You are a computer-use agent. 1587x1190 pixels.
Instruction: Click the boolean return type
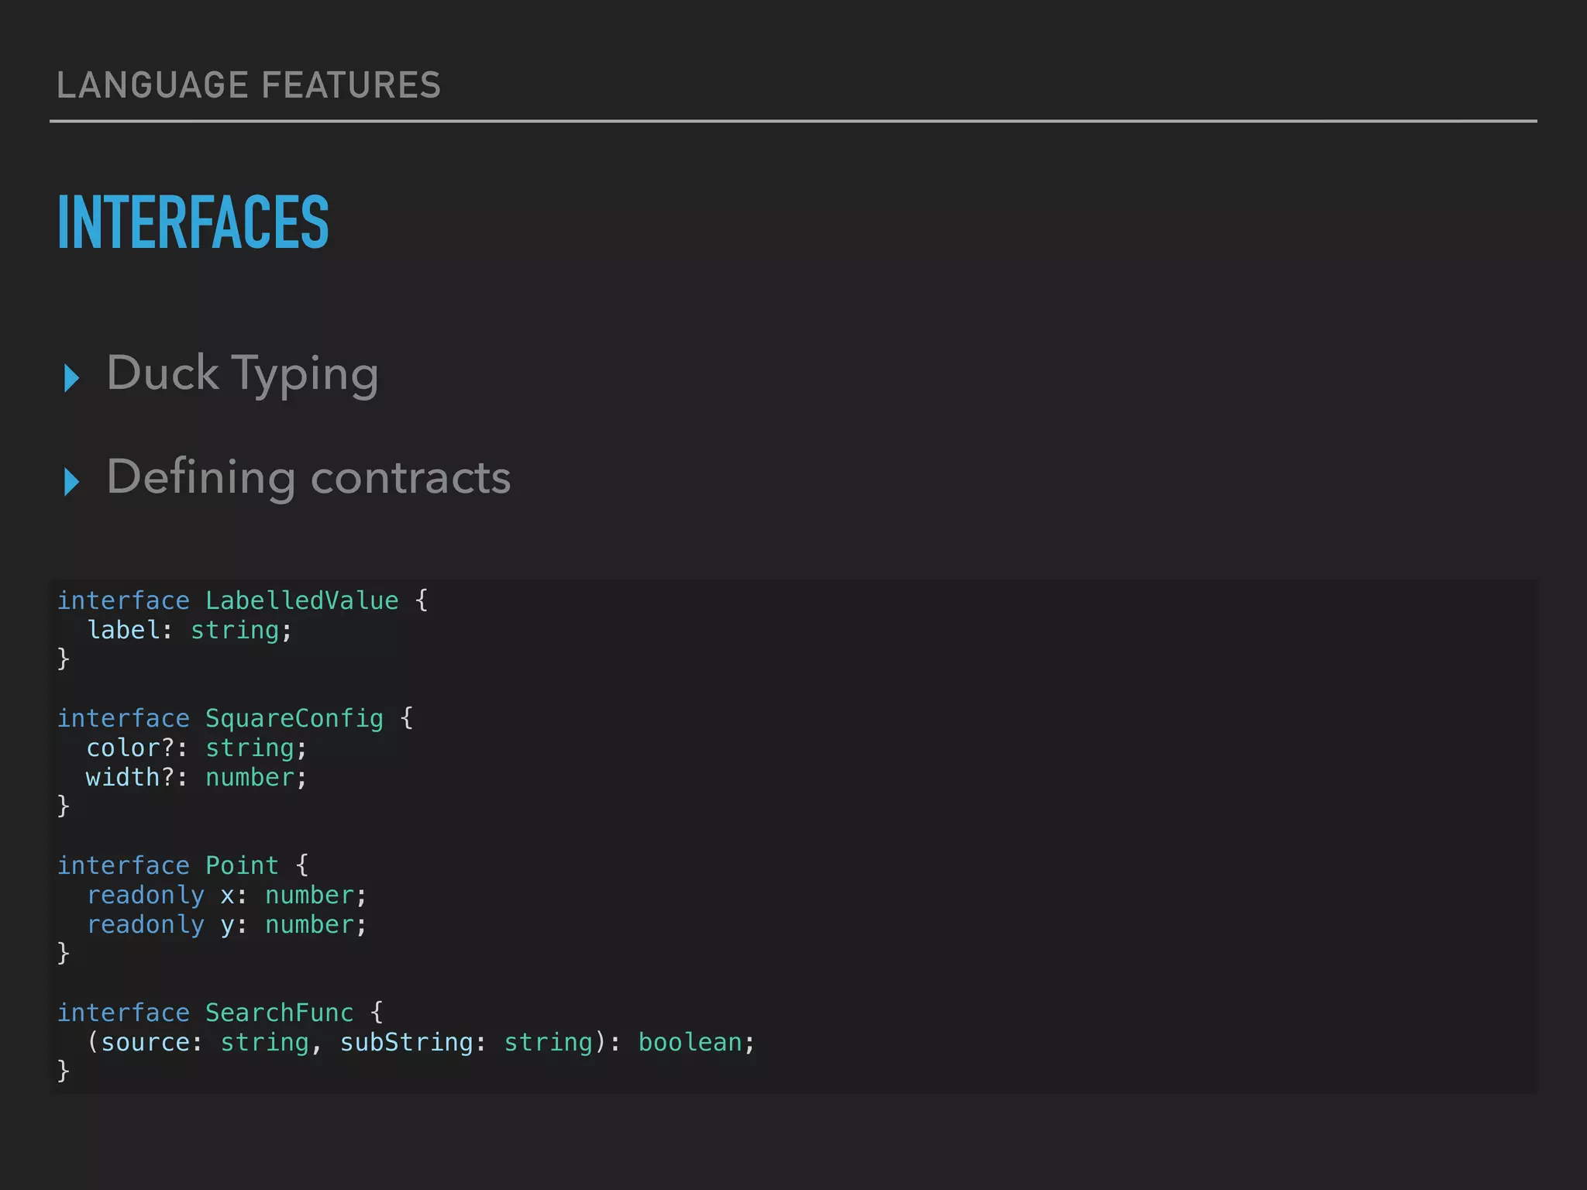tap(690, 1042)
